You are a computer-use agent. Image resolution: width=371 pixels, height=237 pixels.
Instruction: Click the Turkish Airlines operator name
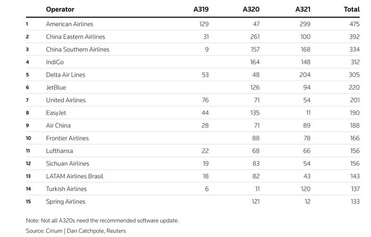coord(67,189)
